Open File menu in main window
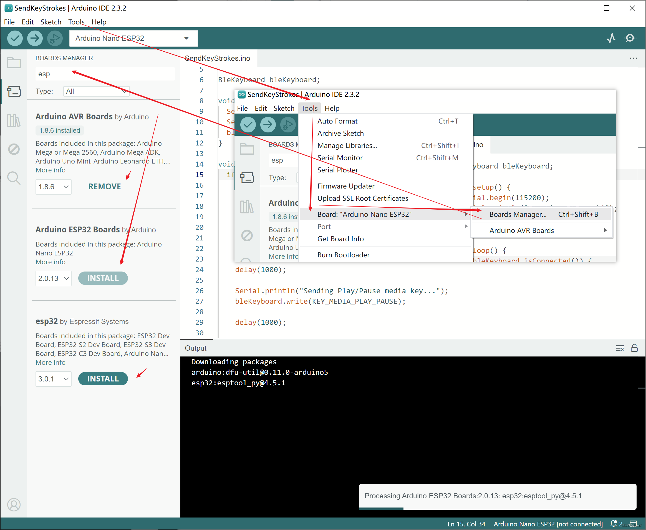Viewport: 646px width, 530px height. (9, 22)
